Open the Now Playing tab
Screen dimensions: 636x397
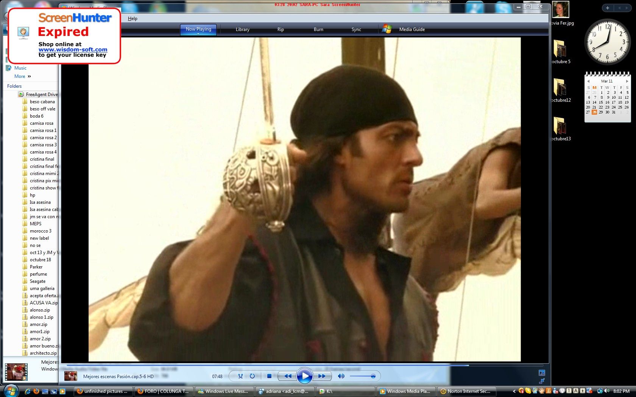pos(198,29)
